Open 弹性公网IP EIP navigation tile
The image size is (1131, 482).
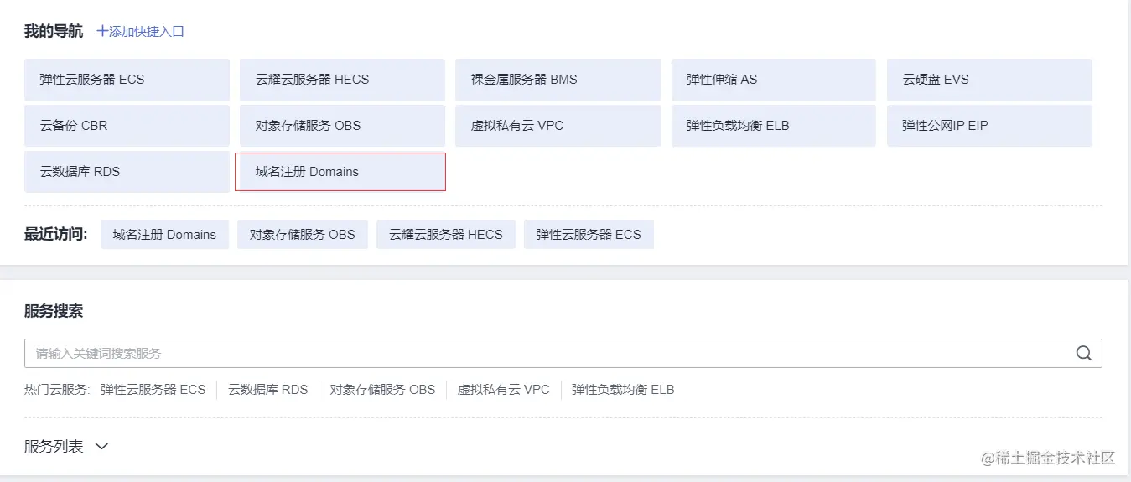pyautogui.click(x=989, y=126)
